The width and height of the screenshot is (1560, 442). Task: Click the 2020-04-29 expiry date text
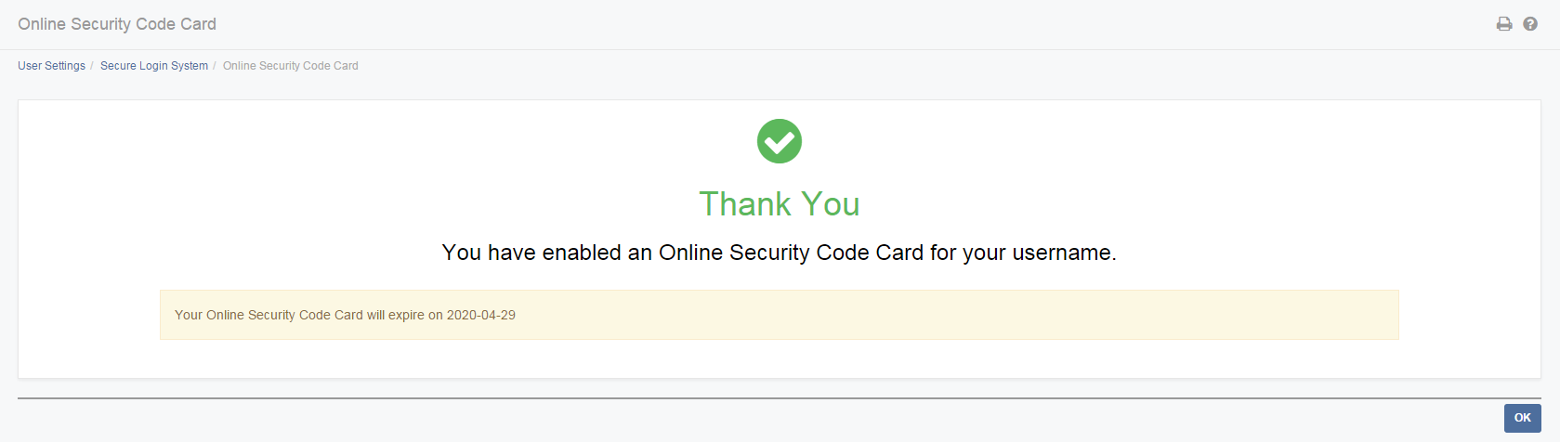[481, 315]
